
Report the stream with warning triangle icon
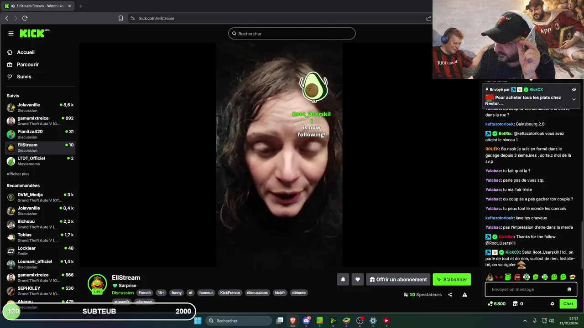pos(464,295)
